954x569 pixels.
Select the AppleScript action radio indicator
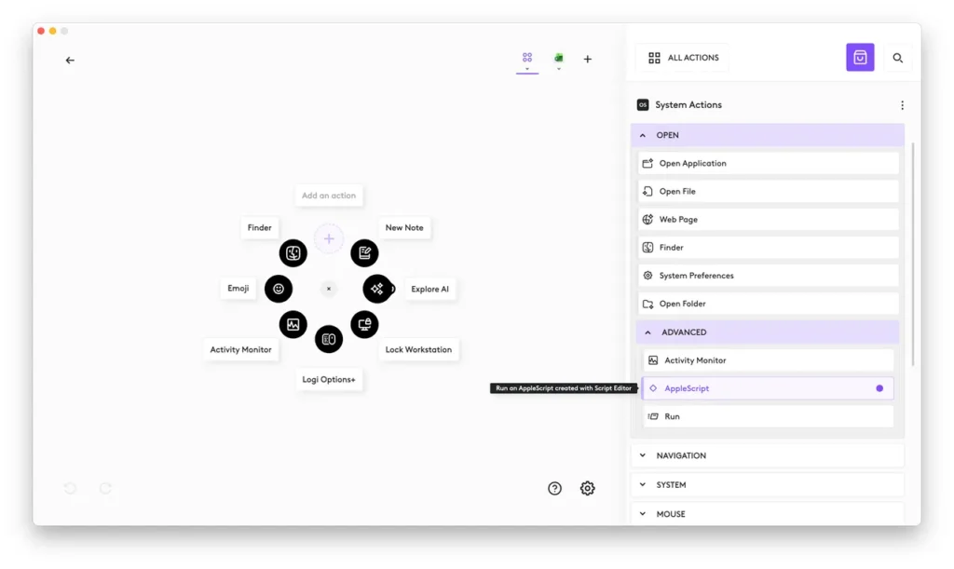879,388
